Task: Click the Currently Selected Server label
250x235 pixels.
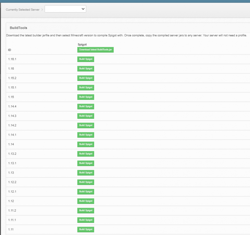Action: pyautogui.click(x=23, y=9)
